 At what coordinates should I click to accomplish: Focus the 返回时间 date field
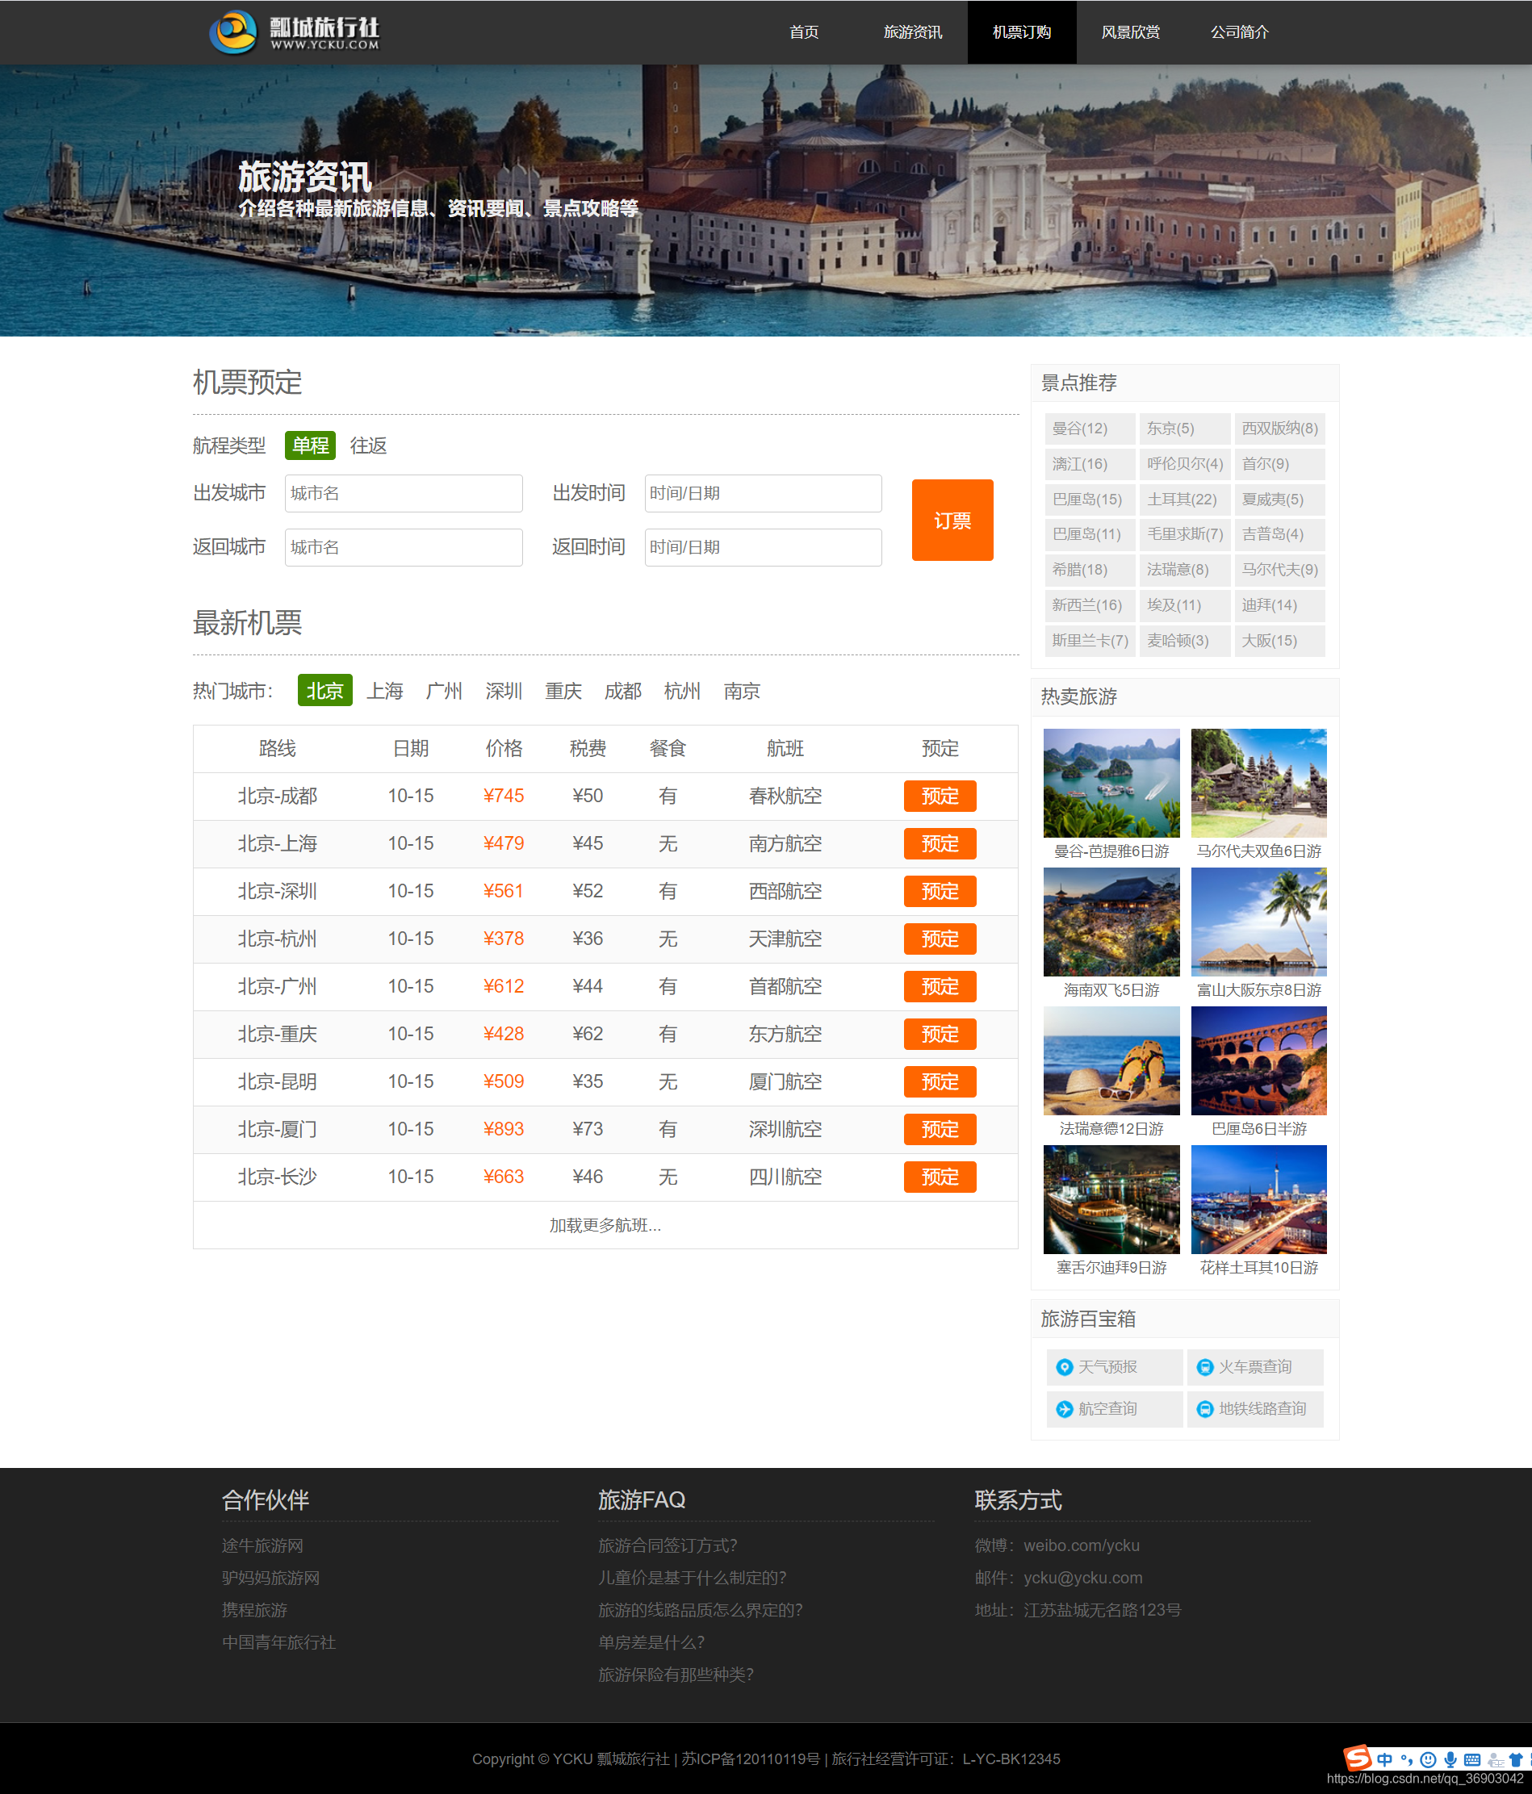point(763,547)
